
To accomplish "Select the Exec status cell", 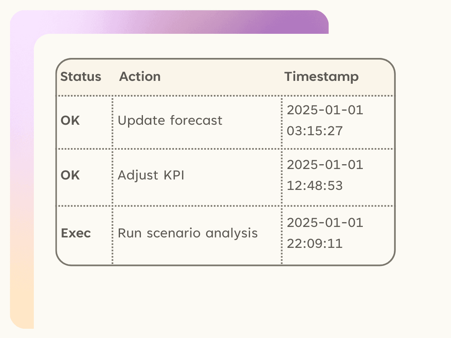I will pos(76,233).
